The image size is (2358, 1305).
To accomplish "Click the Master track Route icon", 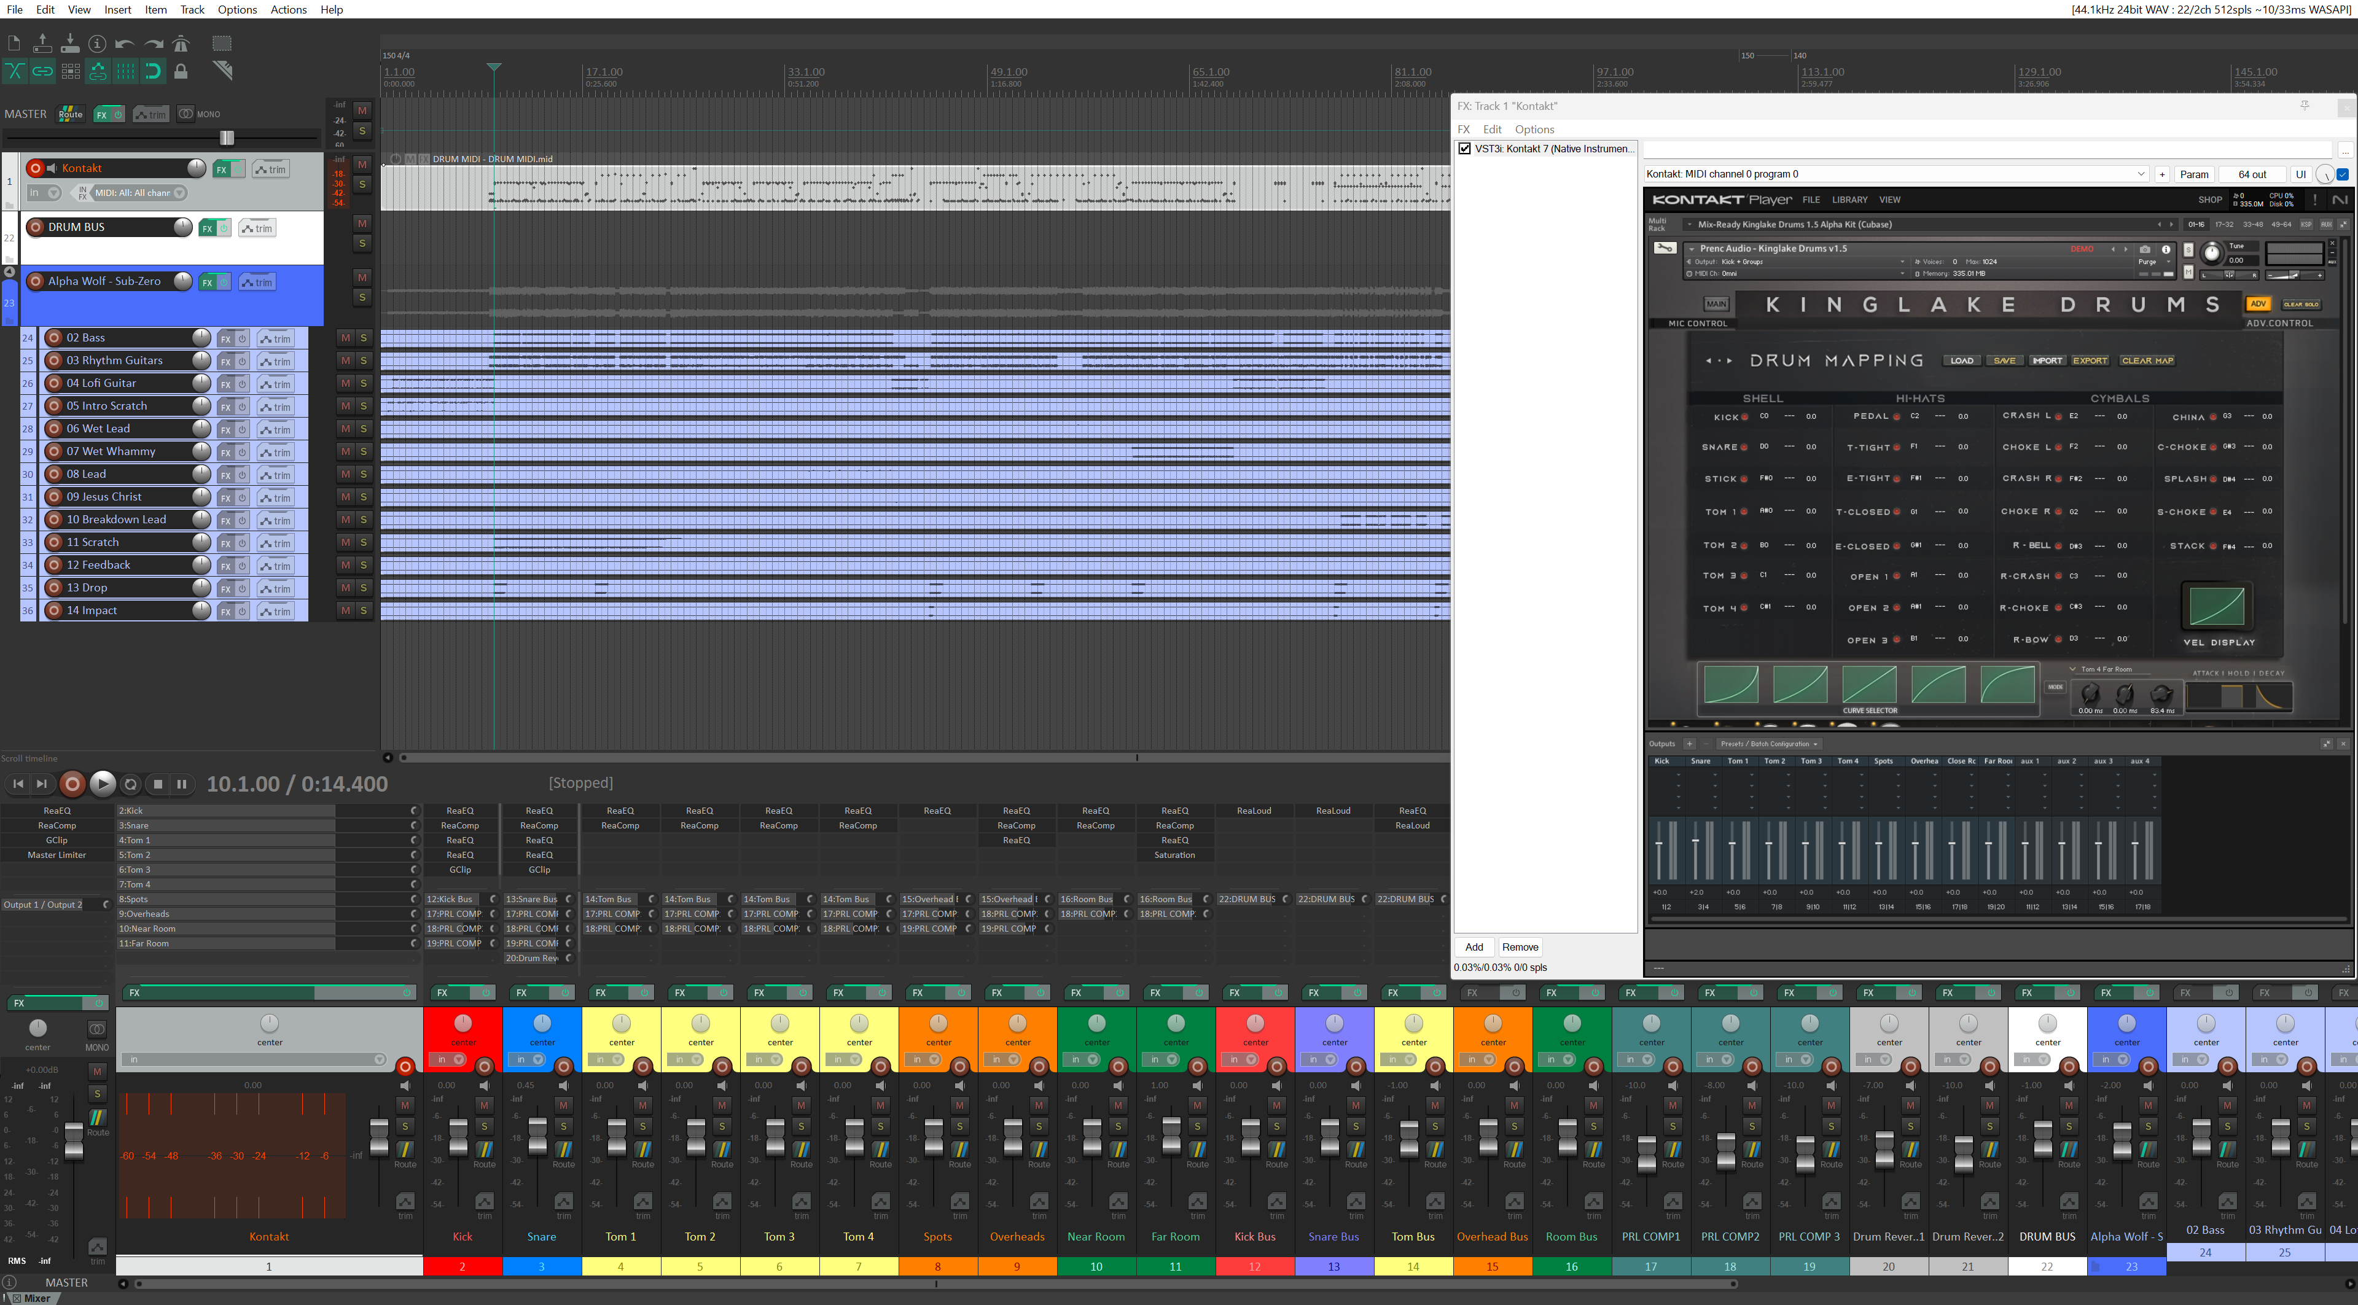I will tap(71, 114).
